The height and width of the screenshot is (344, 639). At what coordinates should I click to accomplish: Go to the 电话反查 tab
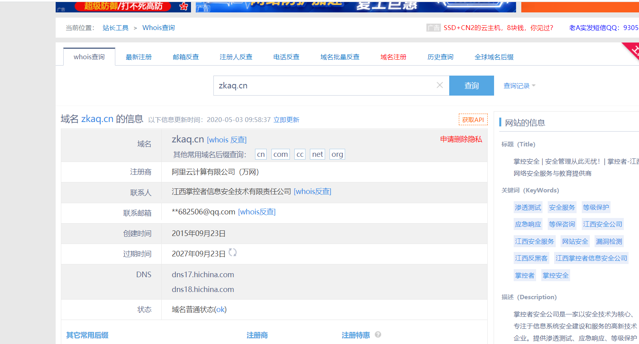[x=286, y=57]
